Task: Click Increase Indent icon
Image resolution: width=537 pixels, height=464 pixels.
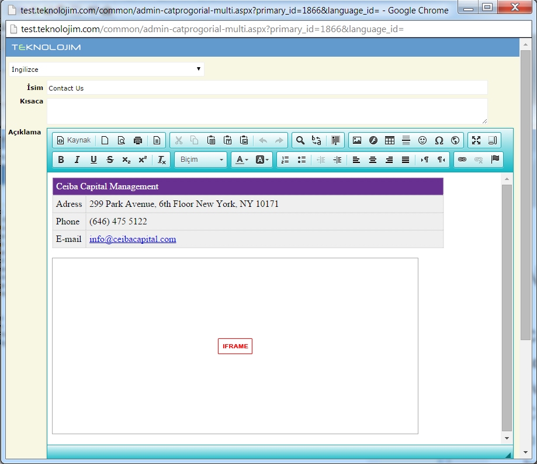Action: pyautogui.click(x=337, y=160)
